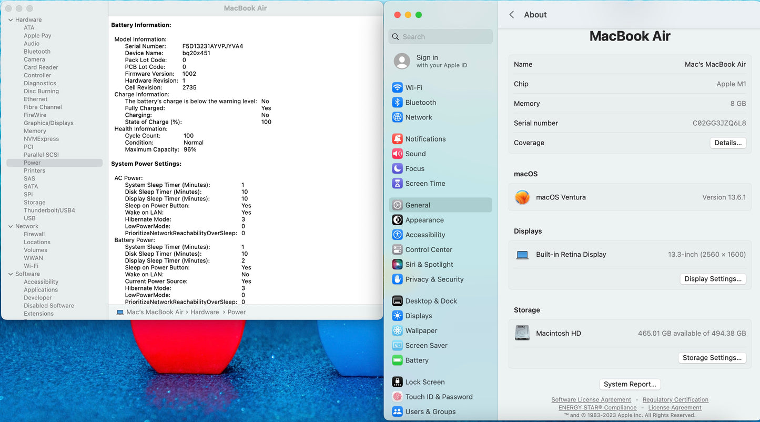Select USB in the Hardware list
The width and height of the screenshot is (760, 422).
[x=29, y=218]
